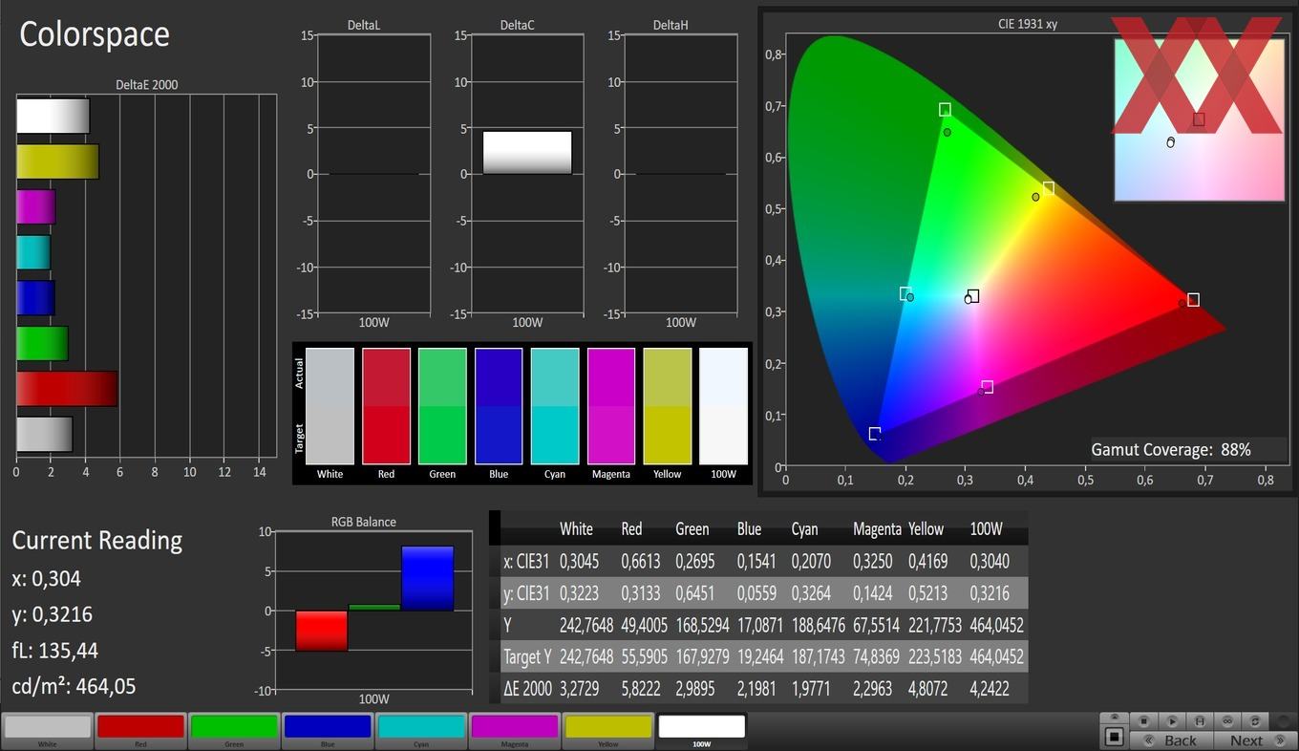Screen dimensions: 1299x751
Task: Click the magenta bar in the DeltaE 2000 chart
Action: [x=36, y=207]
